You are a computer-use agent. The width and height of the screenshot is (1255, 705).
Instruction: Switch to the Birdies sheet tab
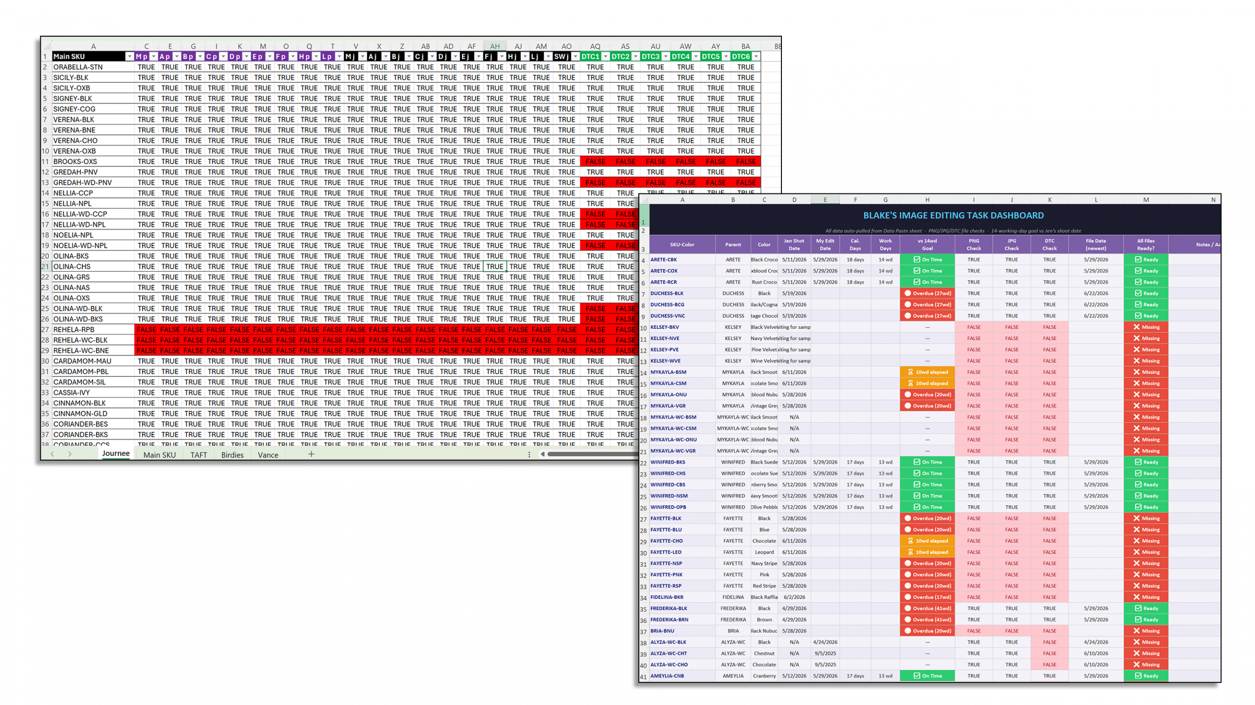point(232,455)
